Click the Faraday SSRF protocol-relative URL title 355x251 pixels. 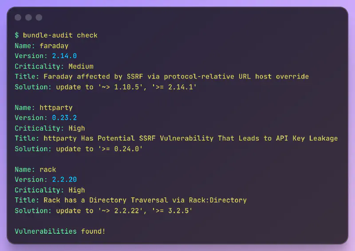point(176,76)
